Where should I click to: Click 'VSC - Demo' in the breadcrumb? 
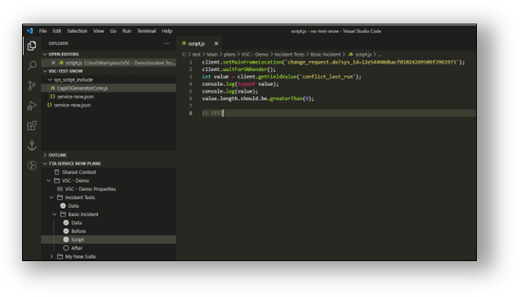pyautogui.click(x=255, y=55)
